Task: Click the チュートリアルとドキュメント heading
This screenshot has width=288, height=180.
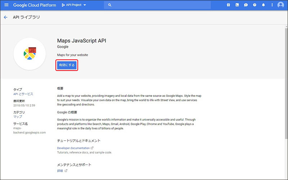Action: point(79,141)
